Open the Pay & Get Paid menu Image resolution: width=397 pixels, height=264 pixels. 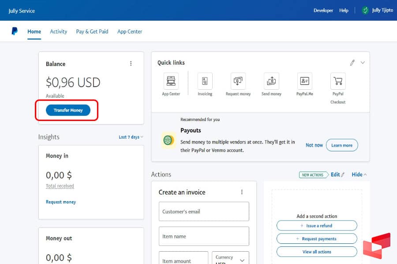pos(92,32)
